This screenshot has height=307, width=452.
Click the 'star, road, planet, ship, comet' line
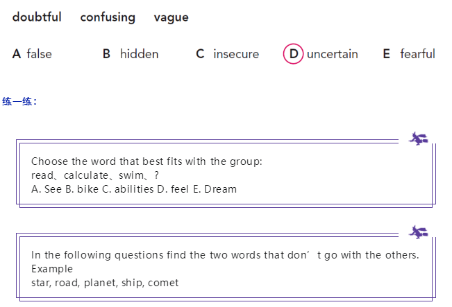tap(105, 283)
